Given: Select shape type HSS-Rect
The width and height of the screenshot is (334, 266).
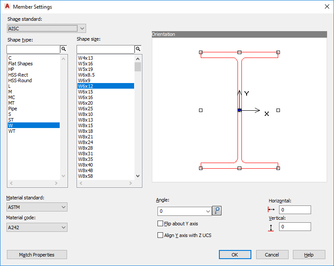Looking at the screenshot, I should click(x=34, y=75).
